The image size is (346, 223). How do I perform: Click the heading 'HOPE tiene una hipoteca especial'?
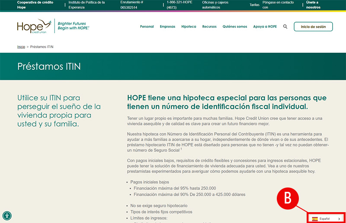point(227,102)
